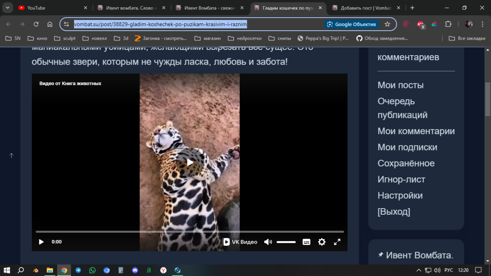Close the 'Гладим кошечек по пузикам' tab
Screen dimensions: 491x276
tap(320, 8)
